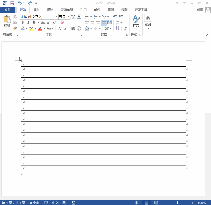
Task: Open the phonetic guide (wén) tool
Action: (x=73, y=17)
